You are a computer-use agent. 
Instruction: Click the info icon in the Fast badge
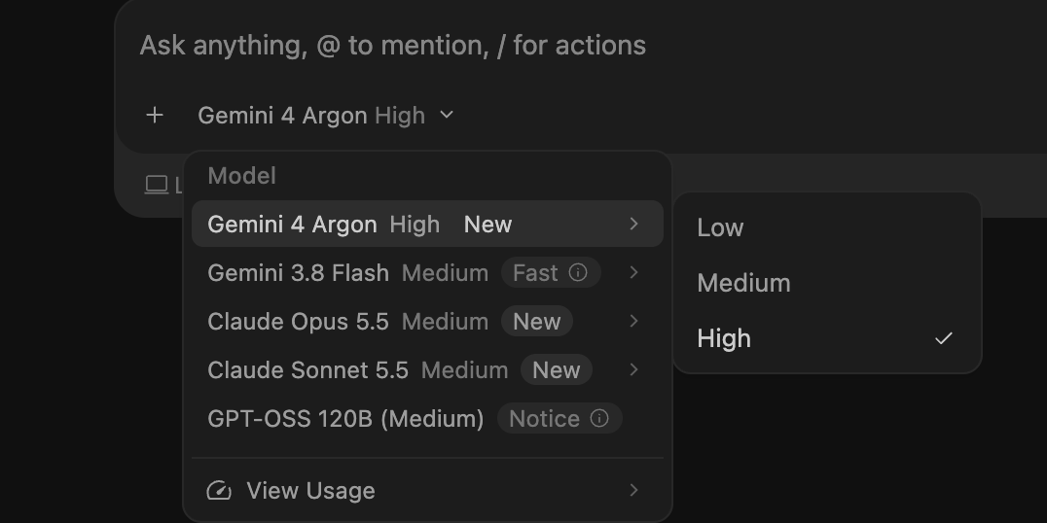(578, 272)
